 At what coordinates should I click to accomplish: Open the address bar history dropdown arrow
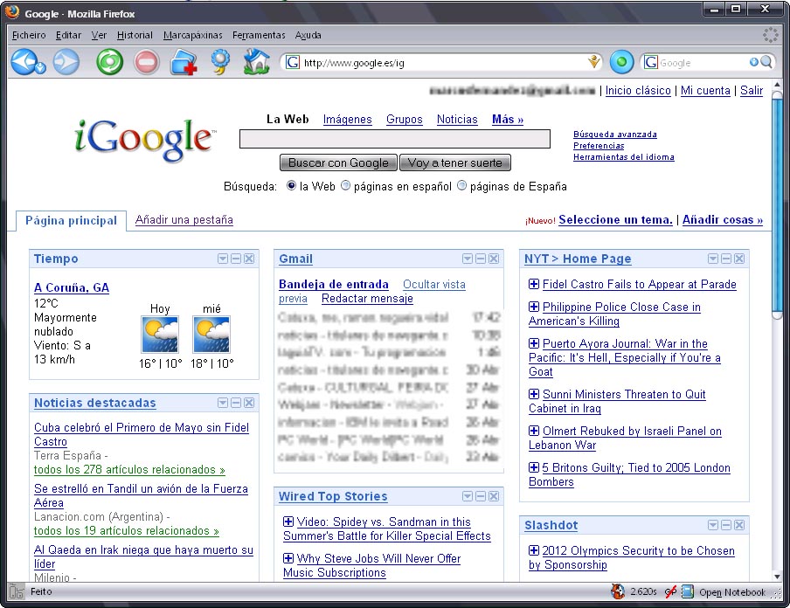tap(594, 62)
